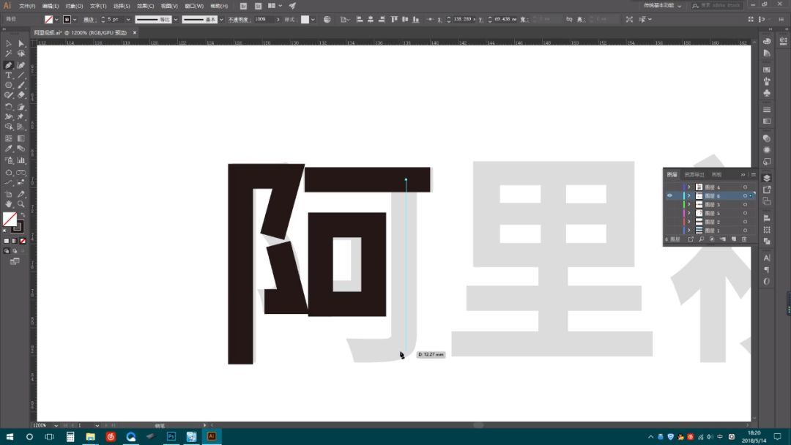Viewport: 791px width, 445px height.
Task: Expand 图层 2 layer contents
Action: 689,222
